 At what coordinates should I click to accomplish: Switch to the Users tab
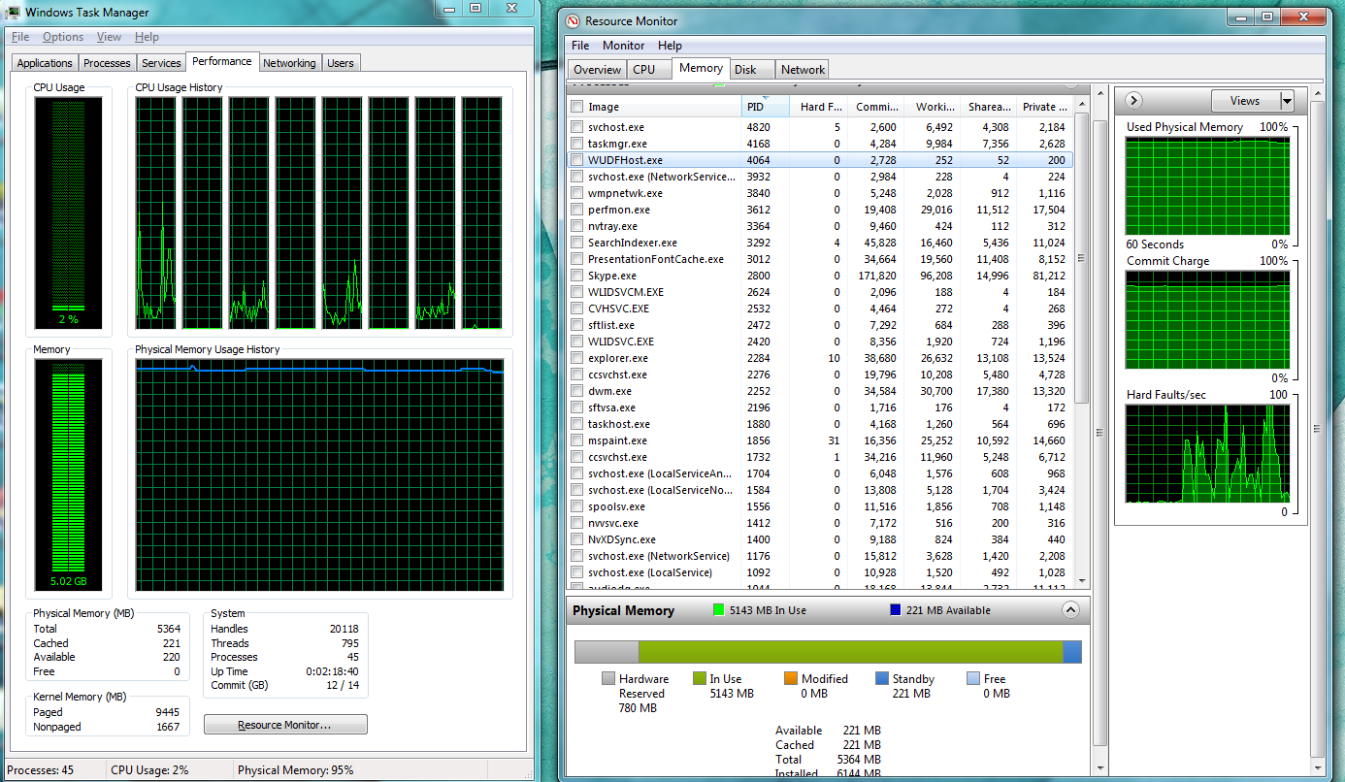pos(341,63)
